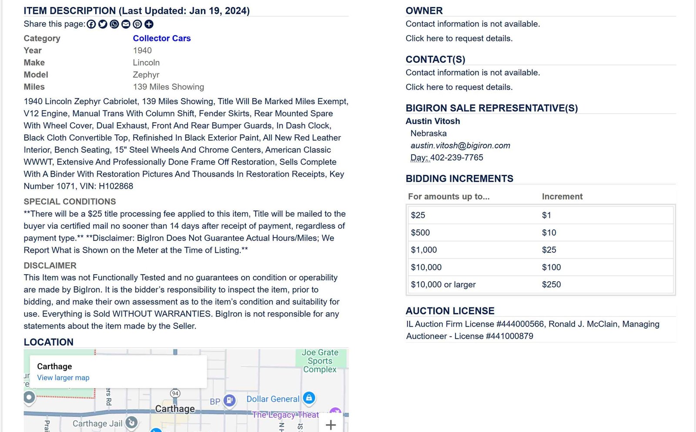The width and height of the screenshot is (696, 432).
Task: Share this page on Facebook
Action: 91,24
